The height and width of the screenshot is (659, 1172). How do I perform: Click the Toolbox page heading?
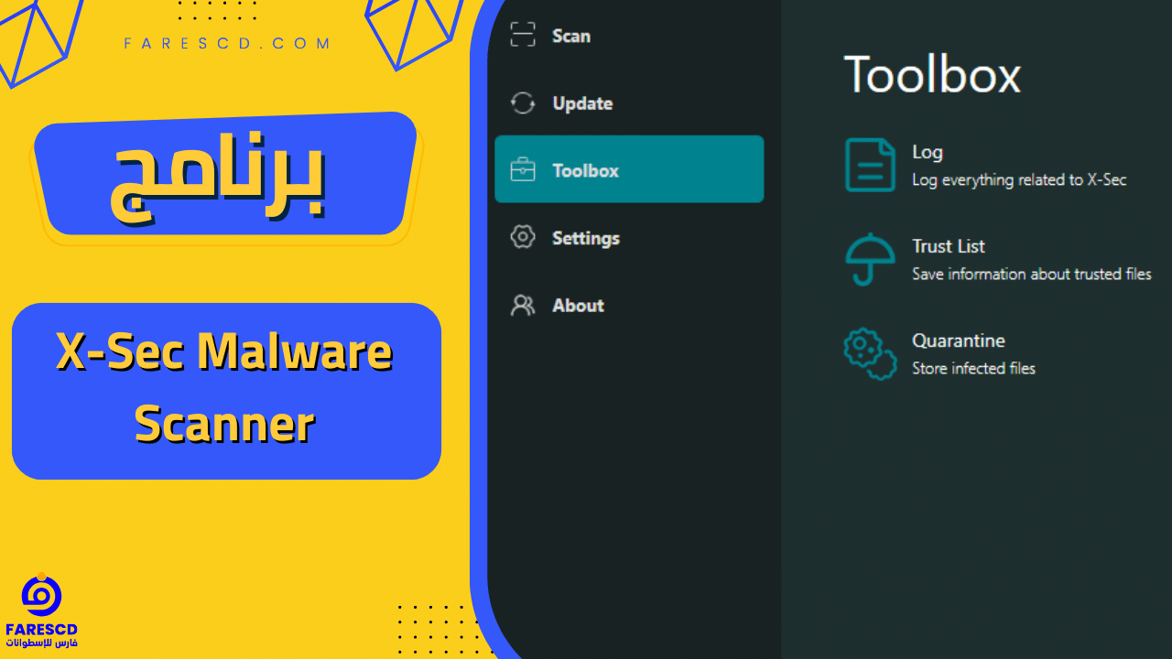pos(932,74)
